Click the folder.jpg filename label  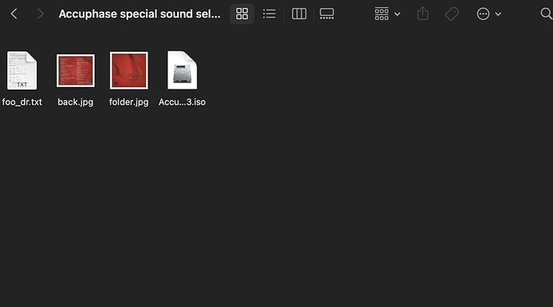129,102
